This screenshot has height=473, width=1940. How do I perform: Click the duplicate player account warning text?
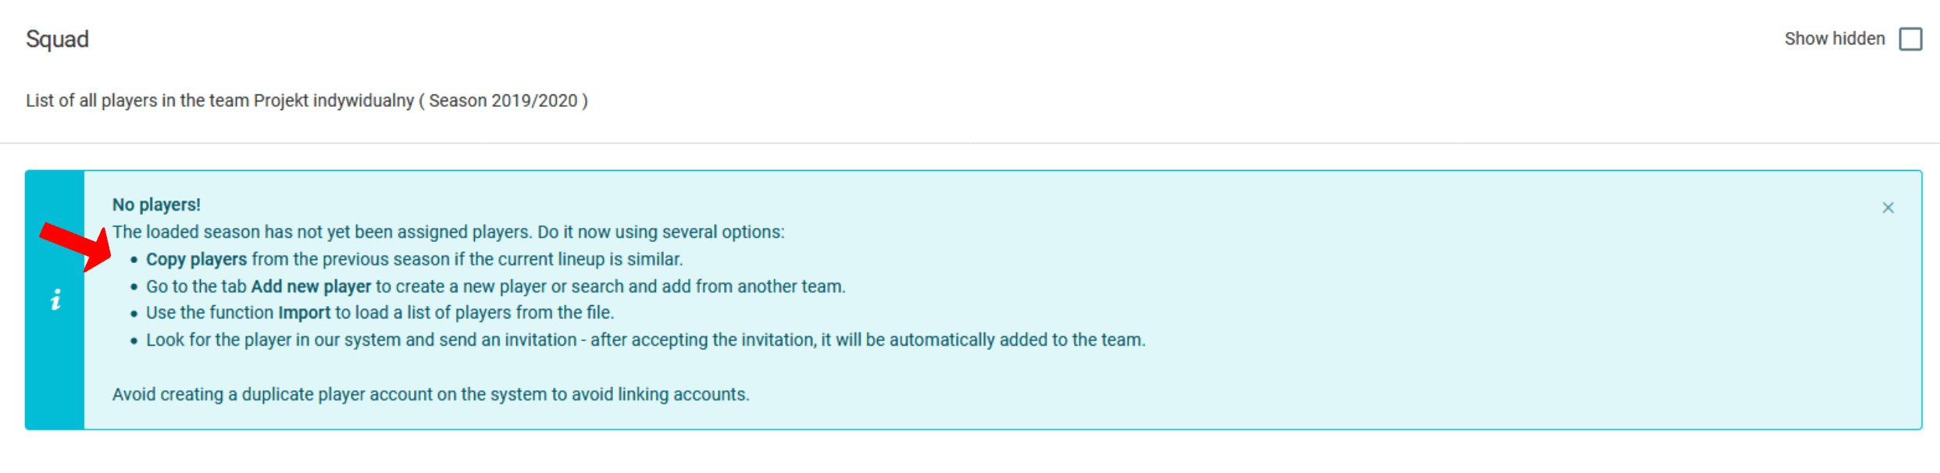point(430,394)
